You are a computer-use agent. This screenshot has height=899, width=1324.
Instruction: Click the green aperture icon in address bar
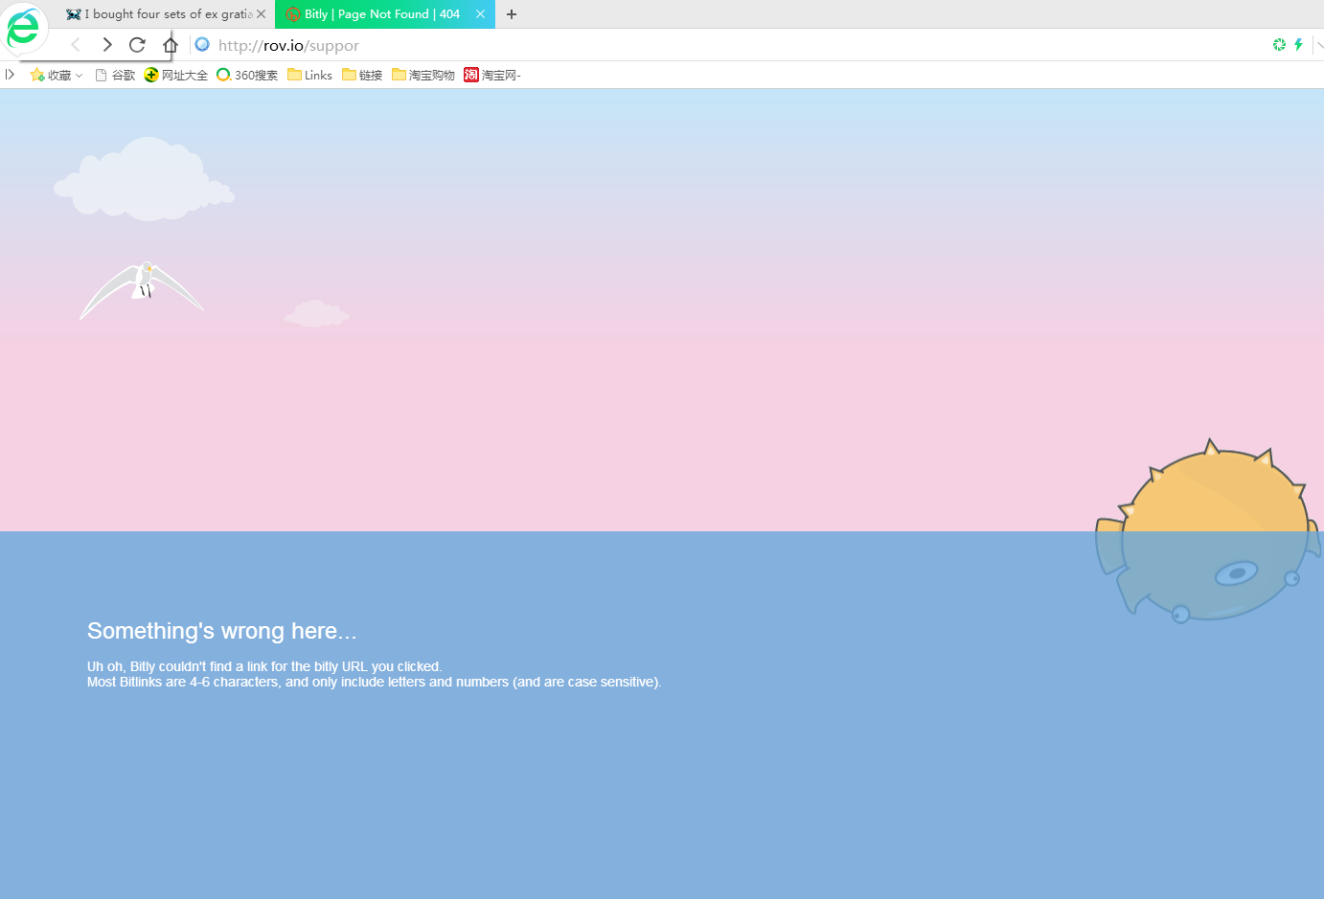[1279, 45]
